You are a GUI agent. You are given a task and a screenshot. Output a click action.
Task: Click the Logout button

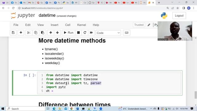tap(179, 16)
